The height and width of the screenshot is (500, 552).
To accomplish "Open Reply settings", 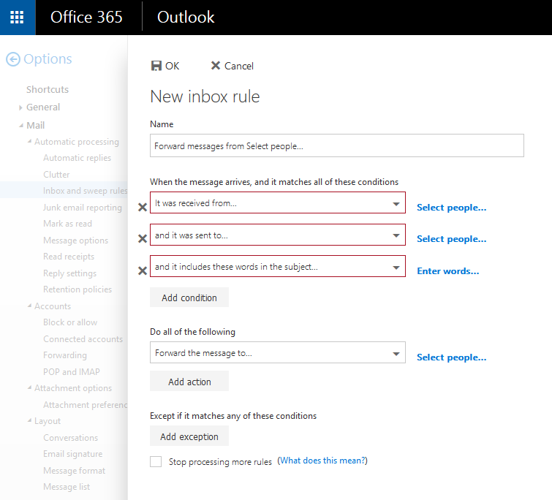I will tap(69, 273).
